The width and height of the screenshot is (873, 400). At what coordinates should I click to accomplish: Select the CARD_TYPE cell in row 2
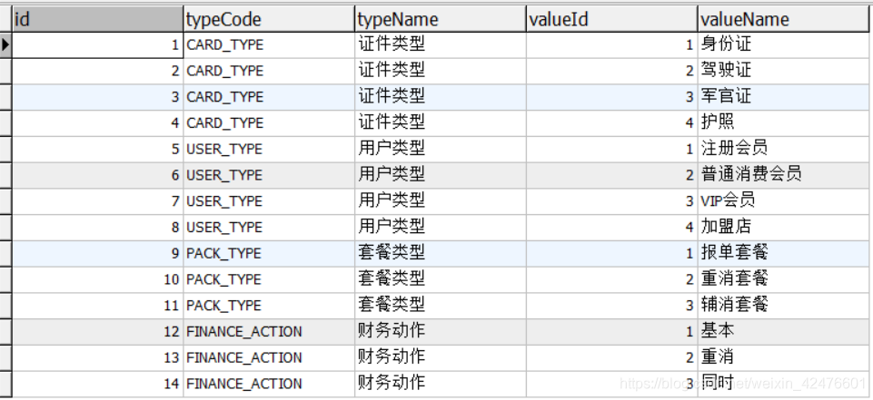(269, 71)
